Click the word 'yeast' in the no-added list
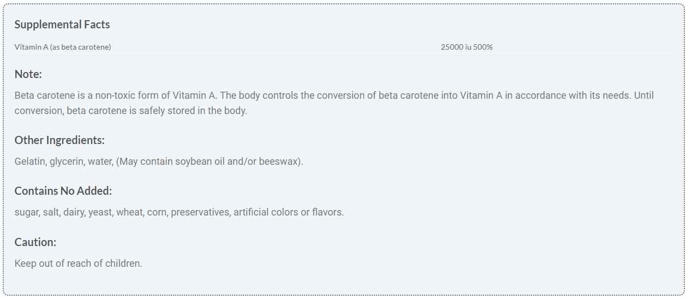 (100, 212)
